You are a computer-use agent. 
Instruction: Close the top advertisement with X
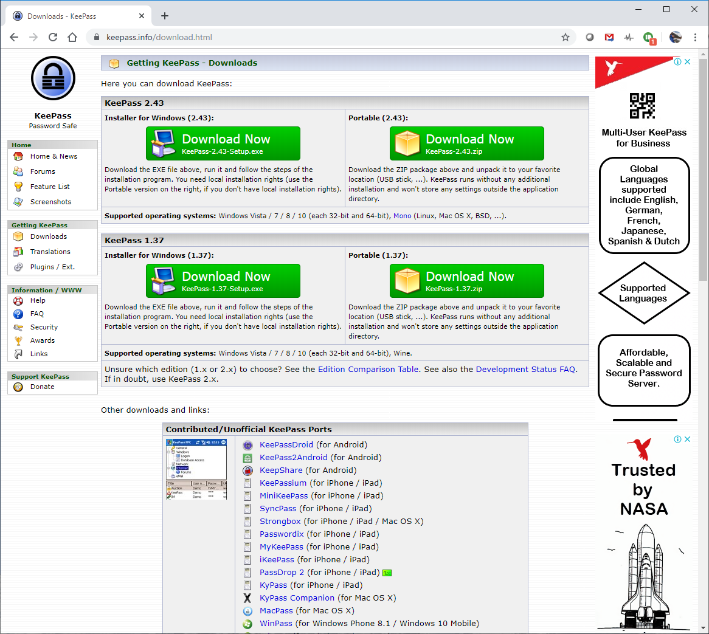point(687,62)
